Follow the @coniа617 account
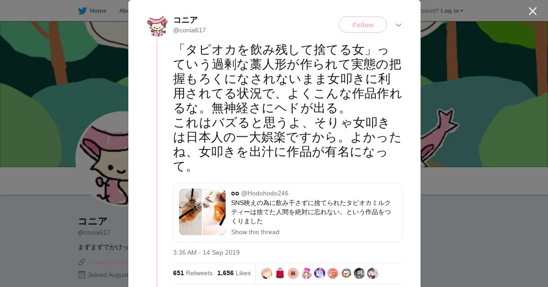Image resolution: width=548 pixels, height=287 pixels. [x=363, y=25]
